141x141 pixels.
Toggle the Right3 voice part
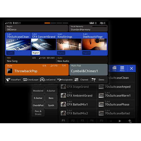pos(87,53)
